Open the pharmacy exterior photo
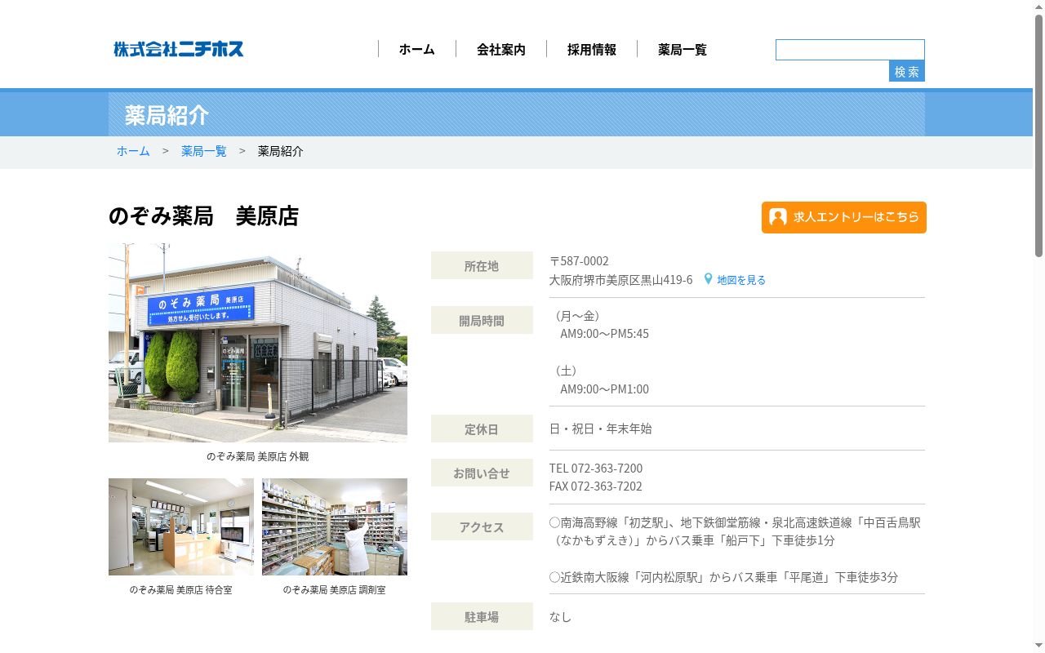 [x=258, y=343]
